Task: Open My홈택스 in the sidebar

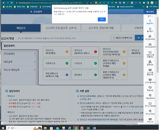Action: [x=150, y=22]
